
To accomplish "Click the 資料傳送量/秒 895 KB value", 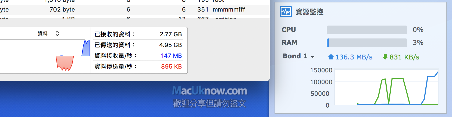I will click(x=171, y=66).
